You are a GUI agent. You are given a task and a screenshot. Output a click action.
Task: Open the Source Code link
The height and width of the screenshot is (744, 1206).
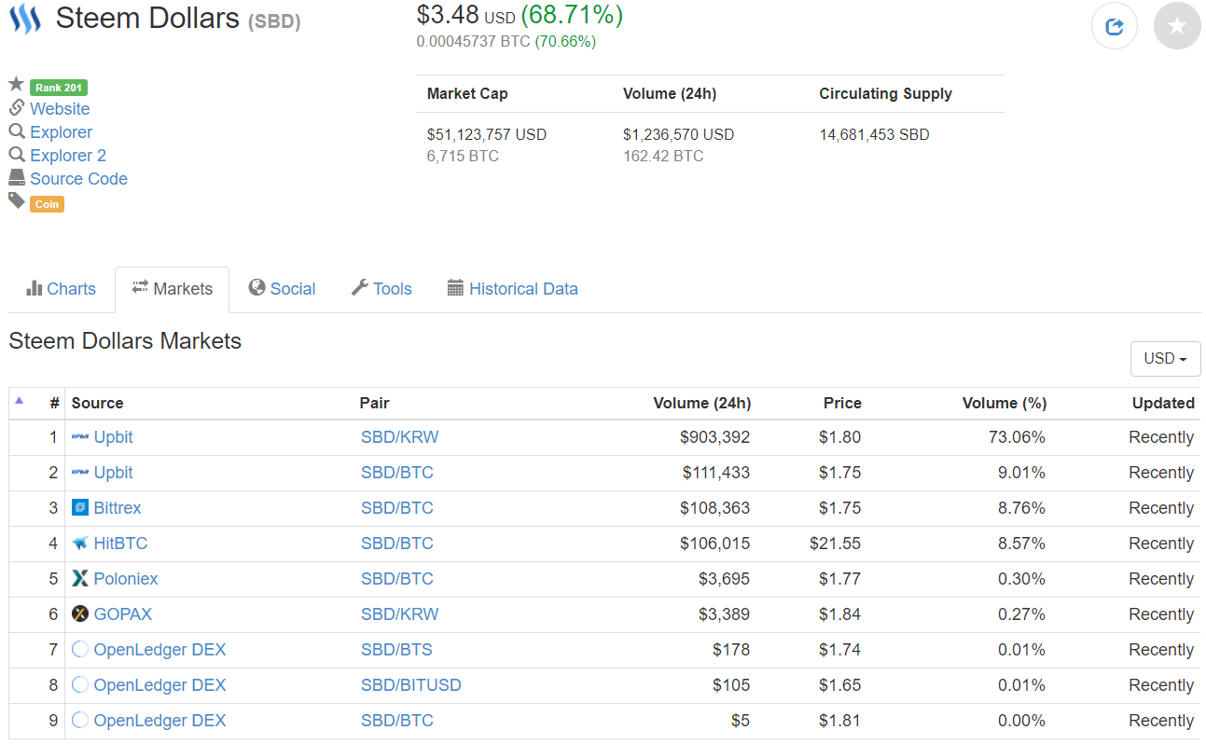[x=78, y=179]
